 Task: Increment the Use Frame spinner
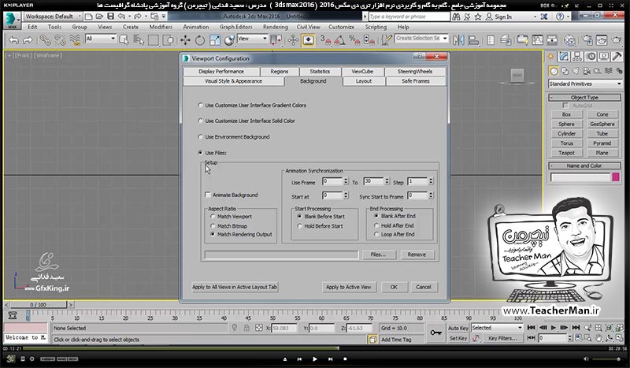(x=346, y=180)
